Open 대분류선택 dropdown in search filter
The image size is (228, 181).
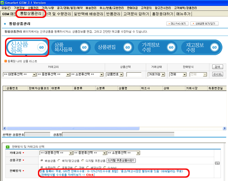pyautogui.click(x=19, y=74)
